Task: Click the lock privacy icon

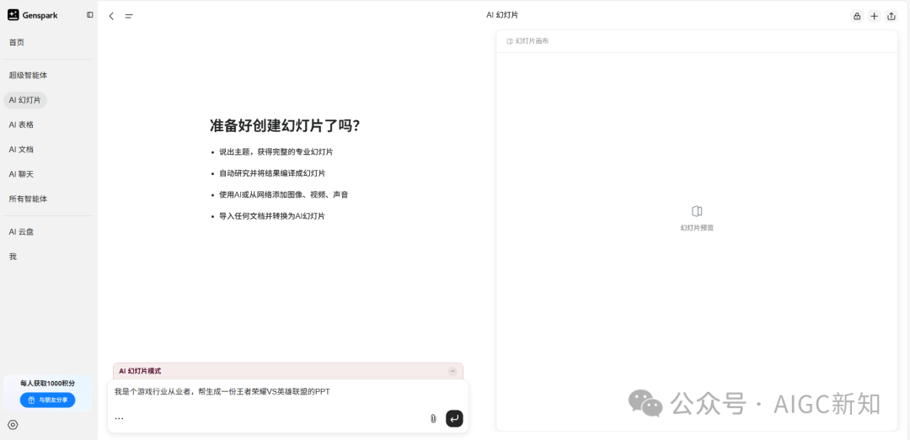Action: click(857, 16)
